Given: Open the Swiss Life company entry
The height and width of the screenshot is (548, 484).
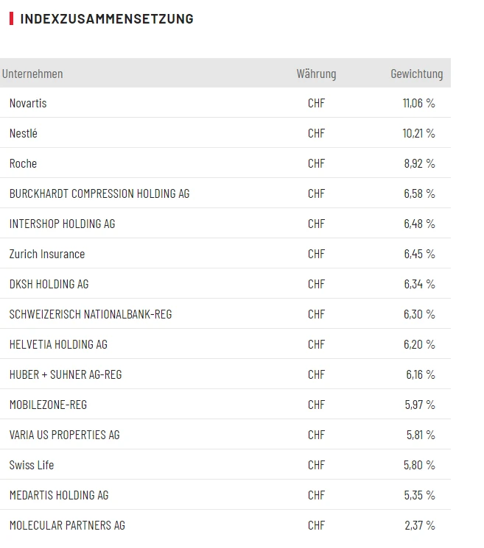Looking at the screenshot, I should pos(32,465).
